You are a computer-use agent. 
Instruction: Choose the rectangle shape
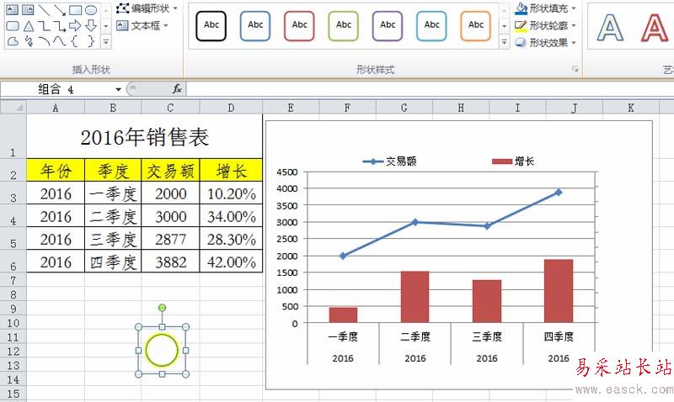[x=75, y=9]
